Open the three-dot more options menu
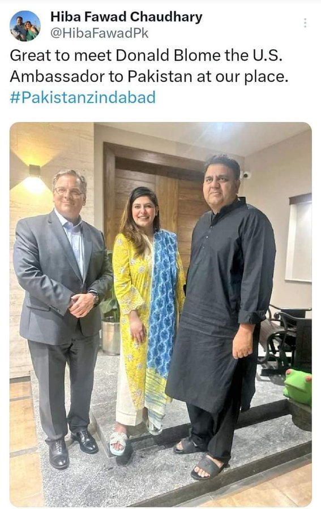321x509 pixels. (305, 23)
